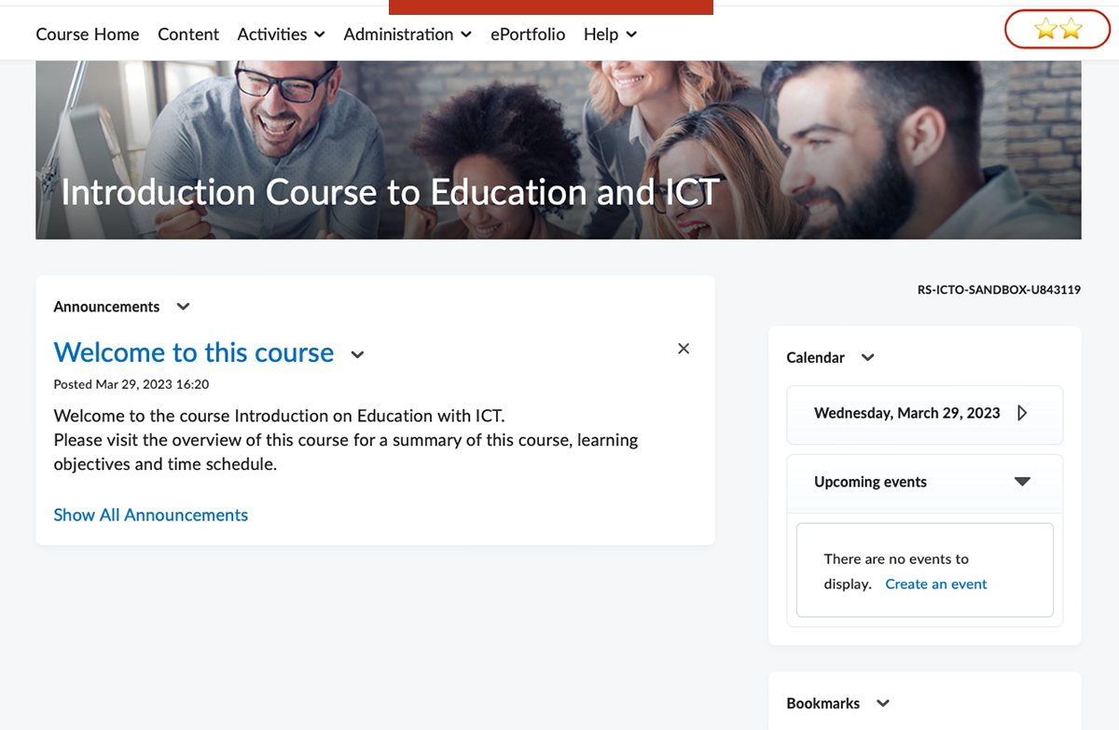
Task: Click the Create an event link
Action: 935,585
